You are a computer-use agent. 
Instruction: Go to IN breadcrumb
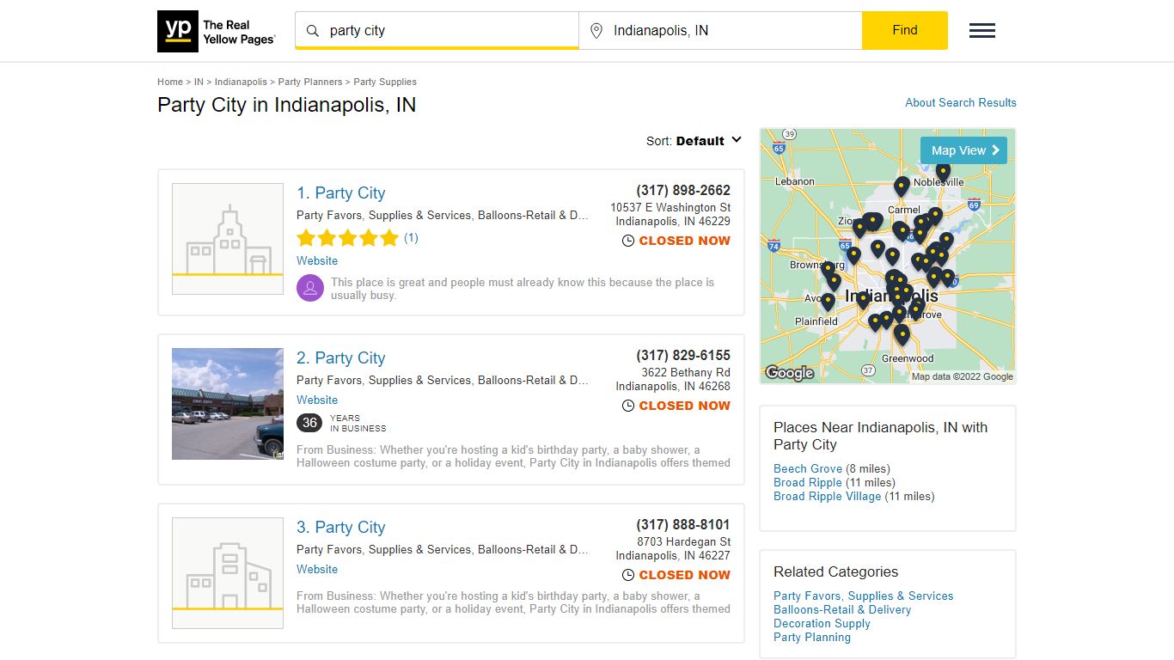click(199, 82)
